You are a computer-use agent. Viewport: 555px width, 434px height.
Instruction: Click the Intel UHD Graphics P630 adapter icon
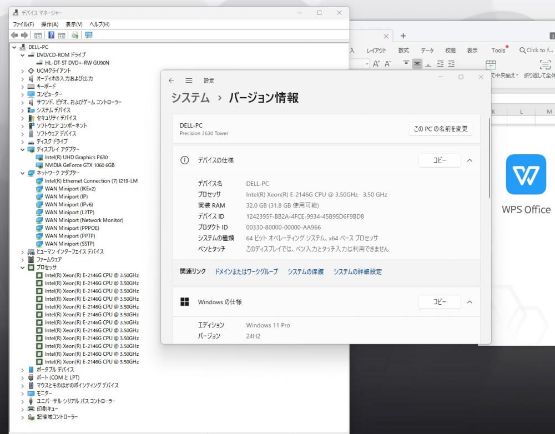(x=39, y=157)
